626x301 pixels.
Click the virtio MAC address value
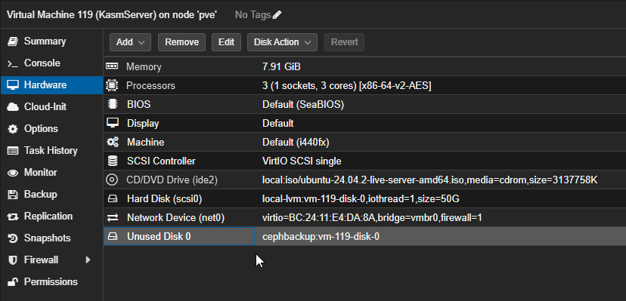(372, 218)
